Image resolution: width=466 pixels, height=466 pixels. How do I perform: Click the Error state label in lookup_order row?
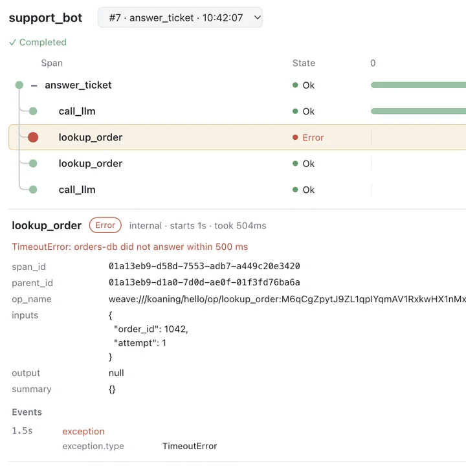tap(313, 138)
